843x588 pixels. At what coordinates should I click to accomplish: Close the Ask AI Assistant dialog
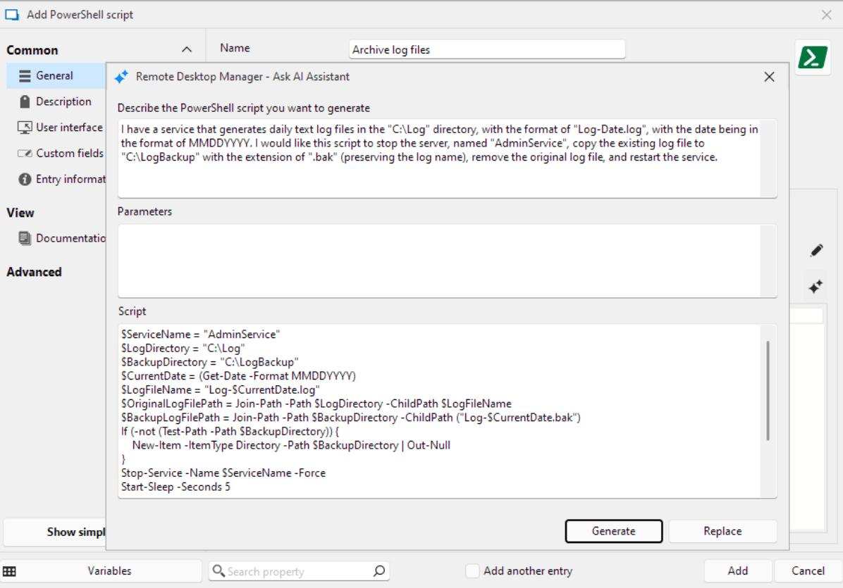tap(769, 77)
